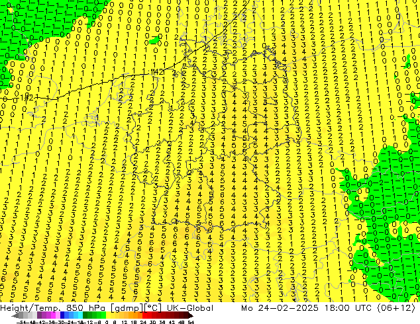420x324 pixels.
Task: Click the '54' value on the legend scale
Action: click(x=190, y=322)
